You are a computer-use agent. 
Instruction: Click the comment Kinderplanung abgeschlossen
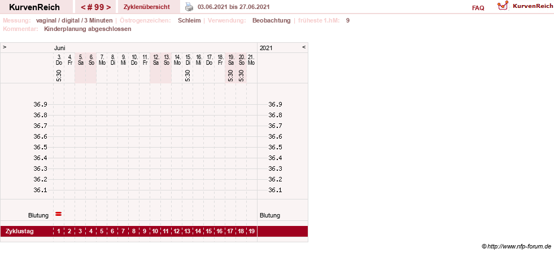tap(88, 29)
